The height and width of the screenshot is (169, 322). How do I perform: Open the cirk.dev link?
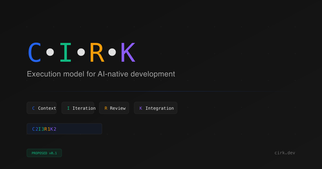pyautogui.click(x=285, y=153)
